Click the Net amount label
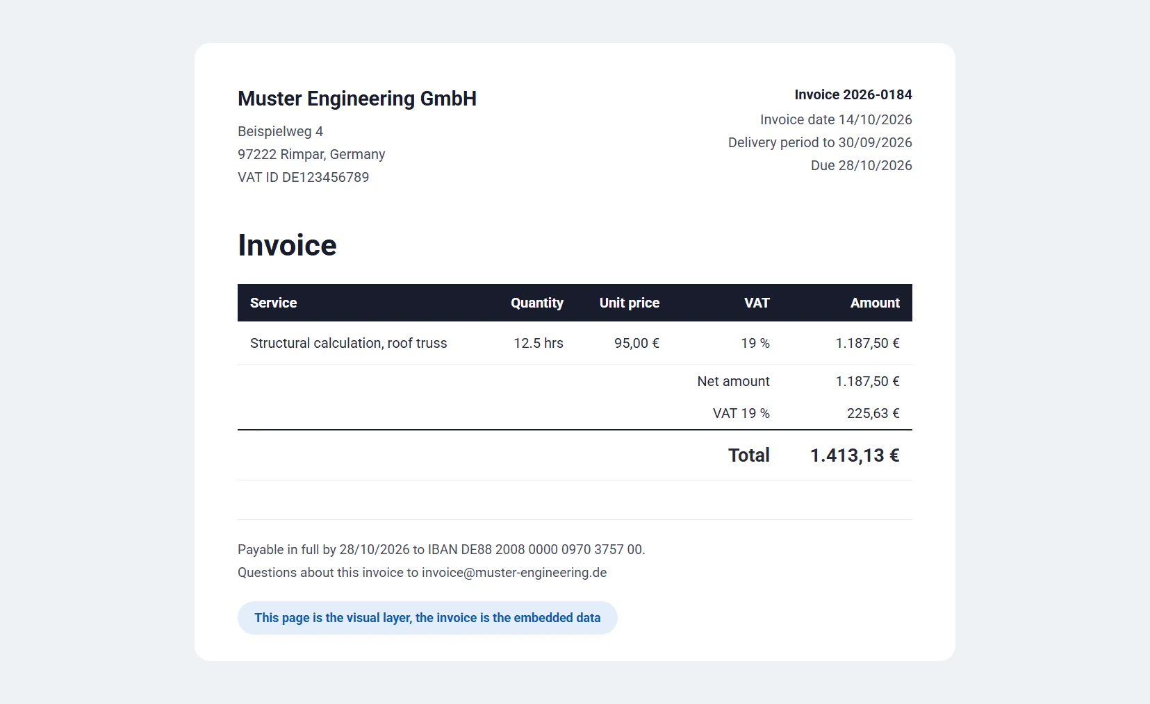 coord(733,381)
